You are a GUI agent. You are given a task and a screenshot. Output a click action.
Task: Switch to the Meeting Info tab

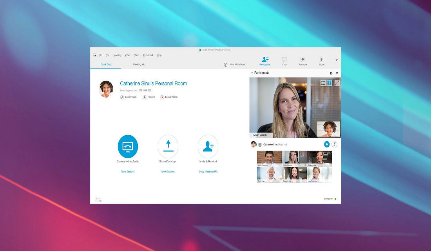139,64
